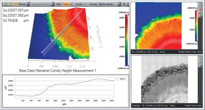
Task: Toggle the Linear slice mode
Action: tap(66, 4)
